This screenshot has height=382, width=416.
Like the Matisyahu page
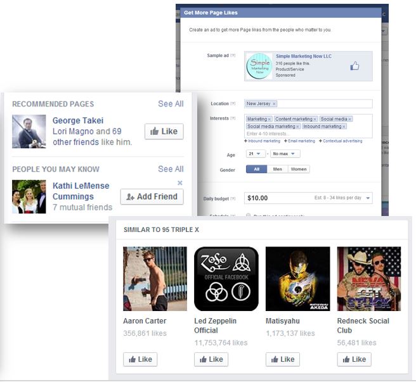coord(283,359)
